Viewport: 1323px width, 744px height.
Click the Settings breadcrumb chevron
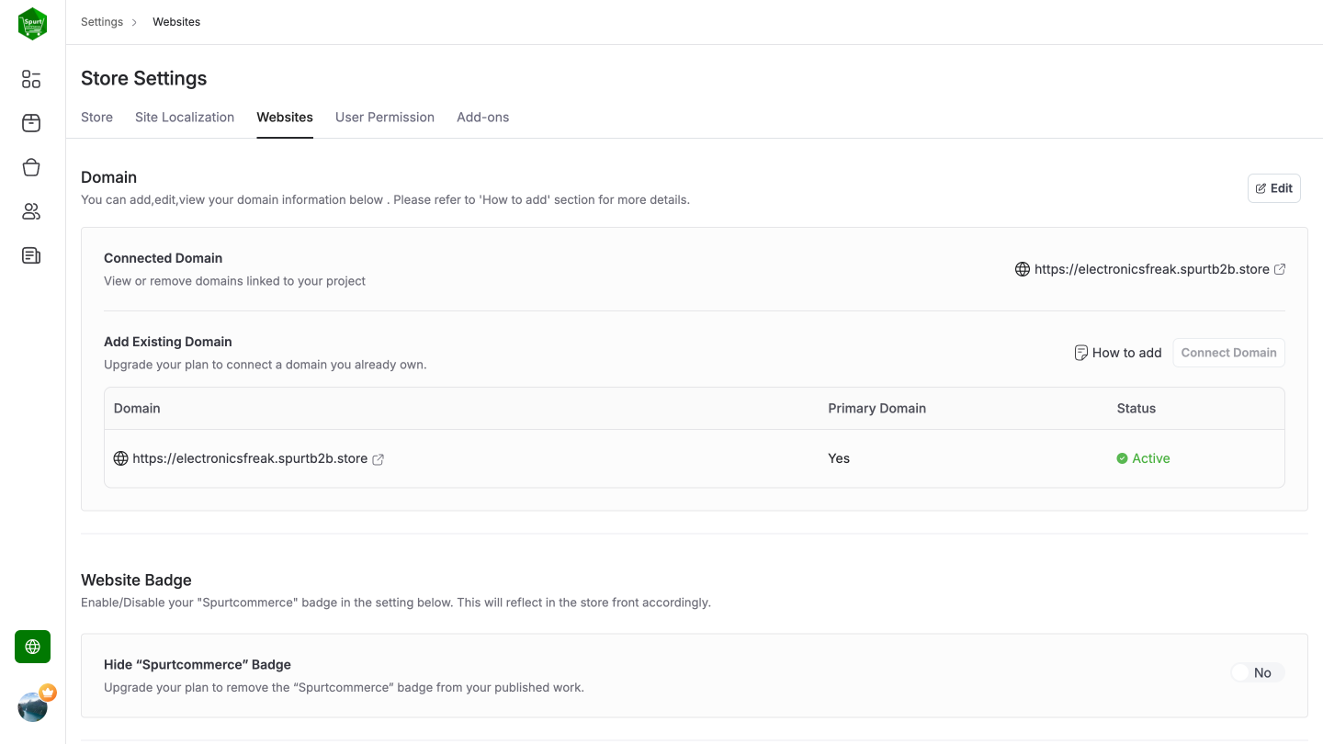(133, 21)
